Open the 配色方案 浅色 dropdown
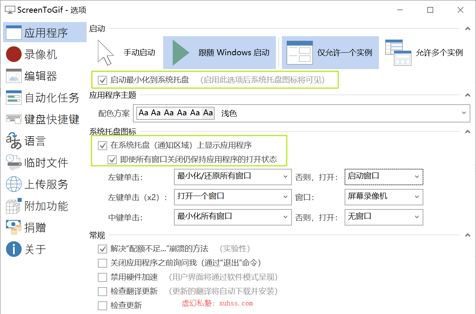This screenshot has height=314, width=476. coord(302,113)
